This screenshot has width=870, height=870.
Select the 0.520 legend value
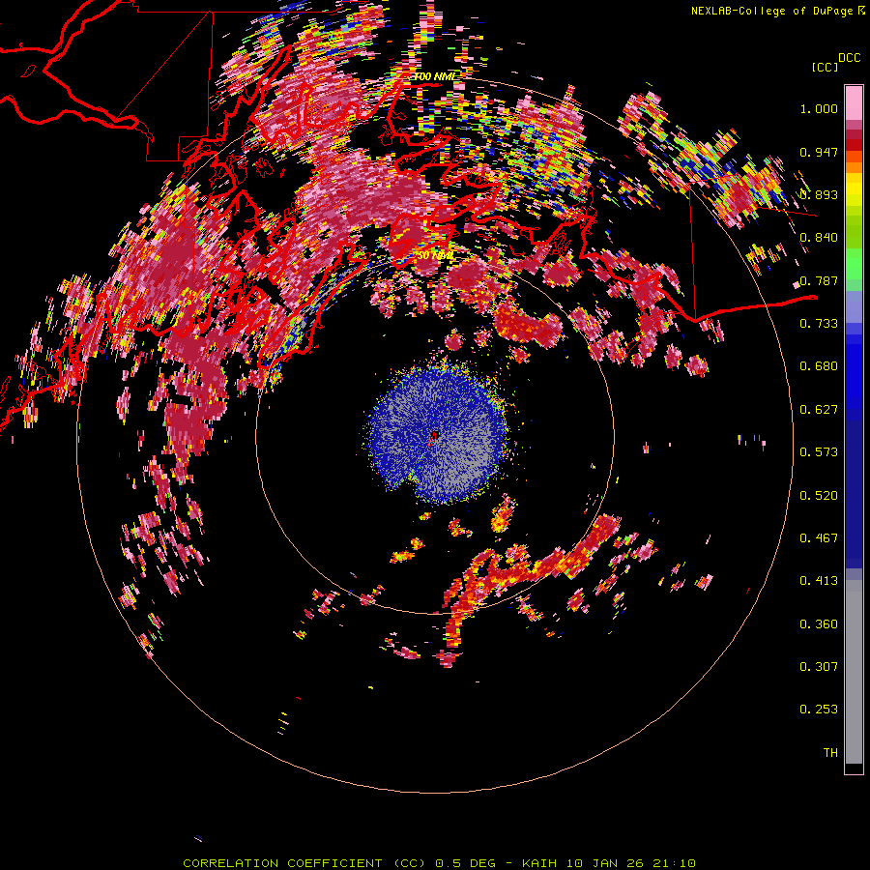[819, 496]
